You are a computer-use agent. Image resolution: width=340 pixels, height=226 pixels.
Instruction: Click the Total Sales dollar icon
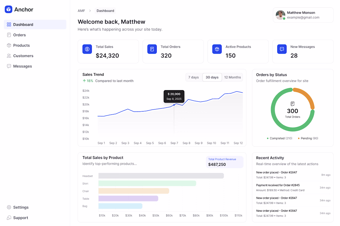click(87, 49)
